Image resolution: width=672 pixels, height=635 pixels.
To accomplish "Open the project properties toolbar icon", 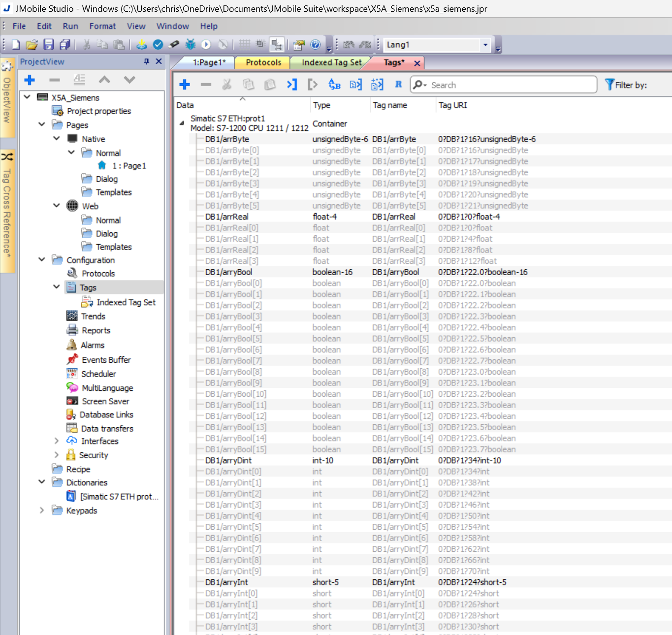I will tap(299, 45).
